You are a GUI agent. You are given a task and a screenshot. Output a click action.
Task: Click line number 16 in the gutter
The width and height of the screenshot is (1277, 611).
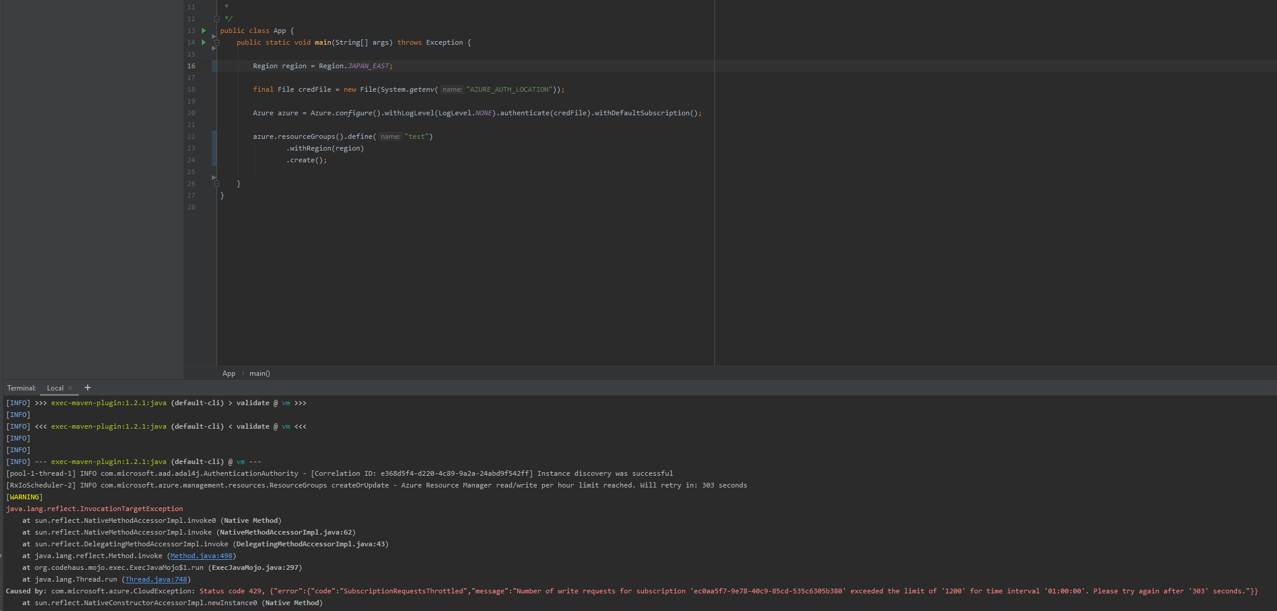(x=191, y=66)
